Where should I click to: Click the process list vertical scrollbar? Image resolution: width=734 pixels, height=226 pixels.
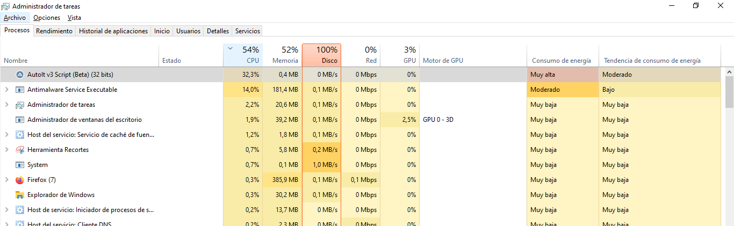pyautogui.click(x=729, y=150)
